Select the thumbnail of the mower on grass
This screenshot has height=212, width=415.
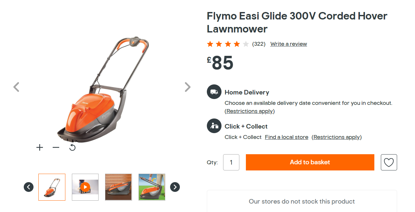tap(152, 187)
